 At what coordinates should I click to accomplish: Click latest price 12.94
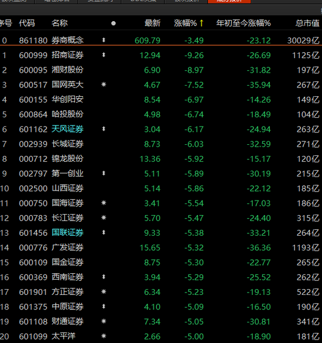click(150, 55)
